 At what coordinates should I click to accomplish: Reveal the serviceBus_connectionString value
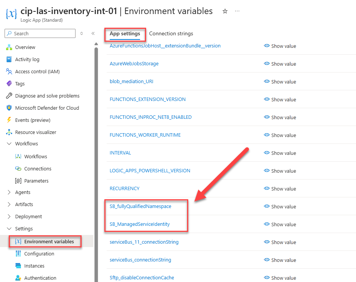click(280, 260)
